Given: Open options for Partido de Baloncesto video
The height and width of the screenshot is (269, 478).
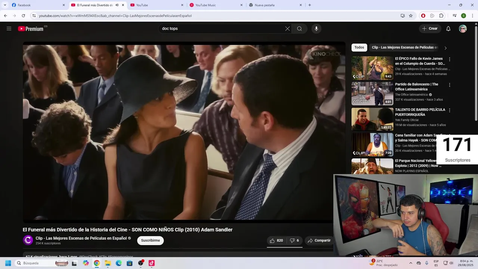Looking at the screenshot, I should tap(450, 85).
